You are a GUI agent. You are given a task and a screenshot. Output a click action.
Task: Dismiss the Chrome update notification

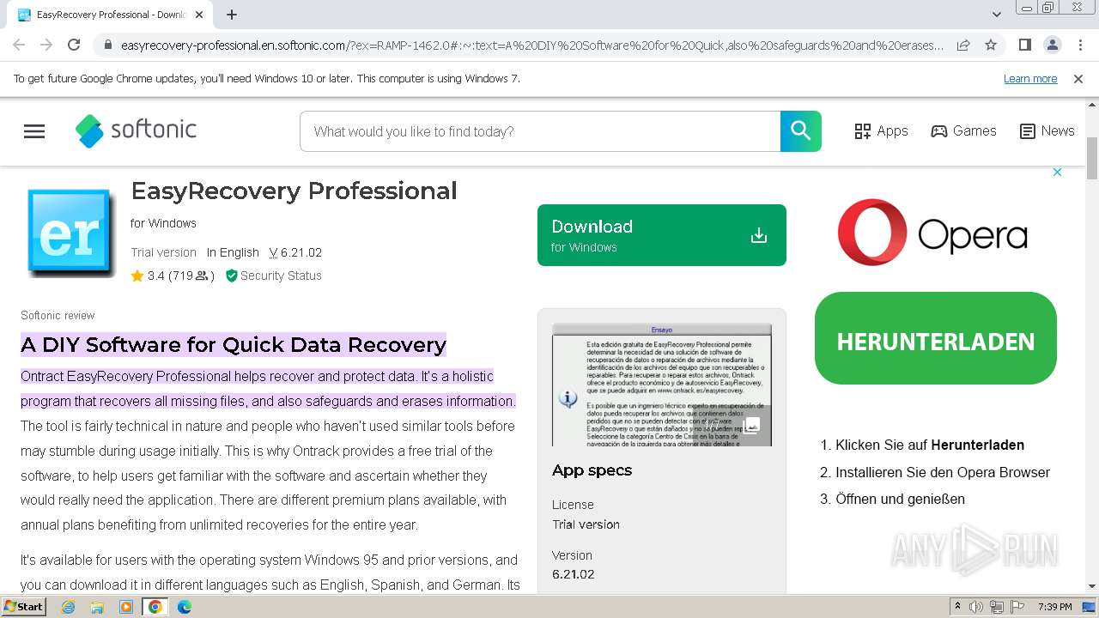1078,79
